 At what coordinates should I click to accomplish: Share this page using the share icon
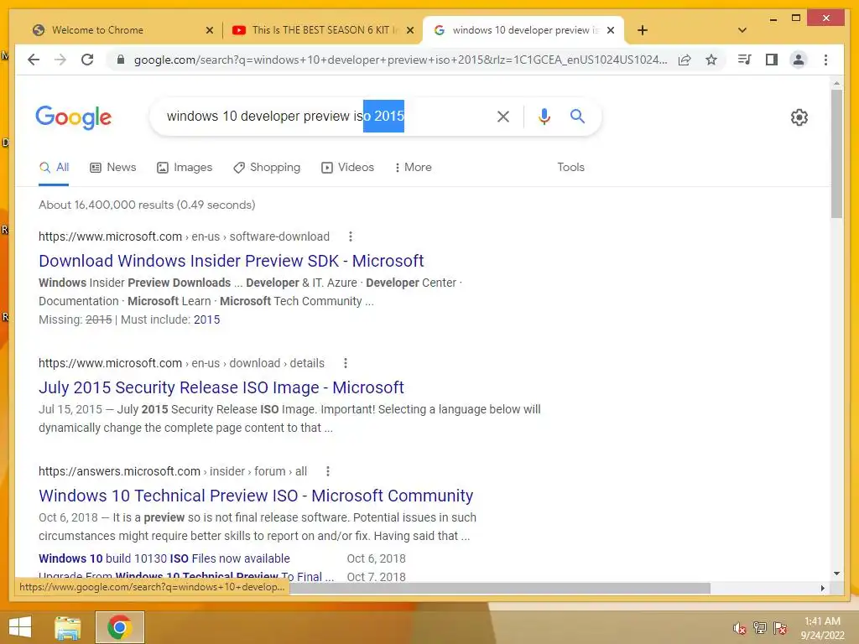[x=685, y=60]
